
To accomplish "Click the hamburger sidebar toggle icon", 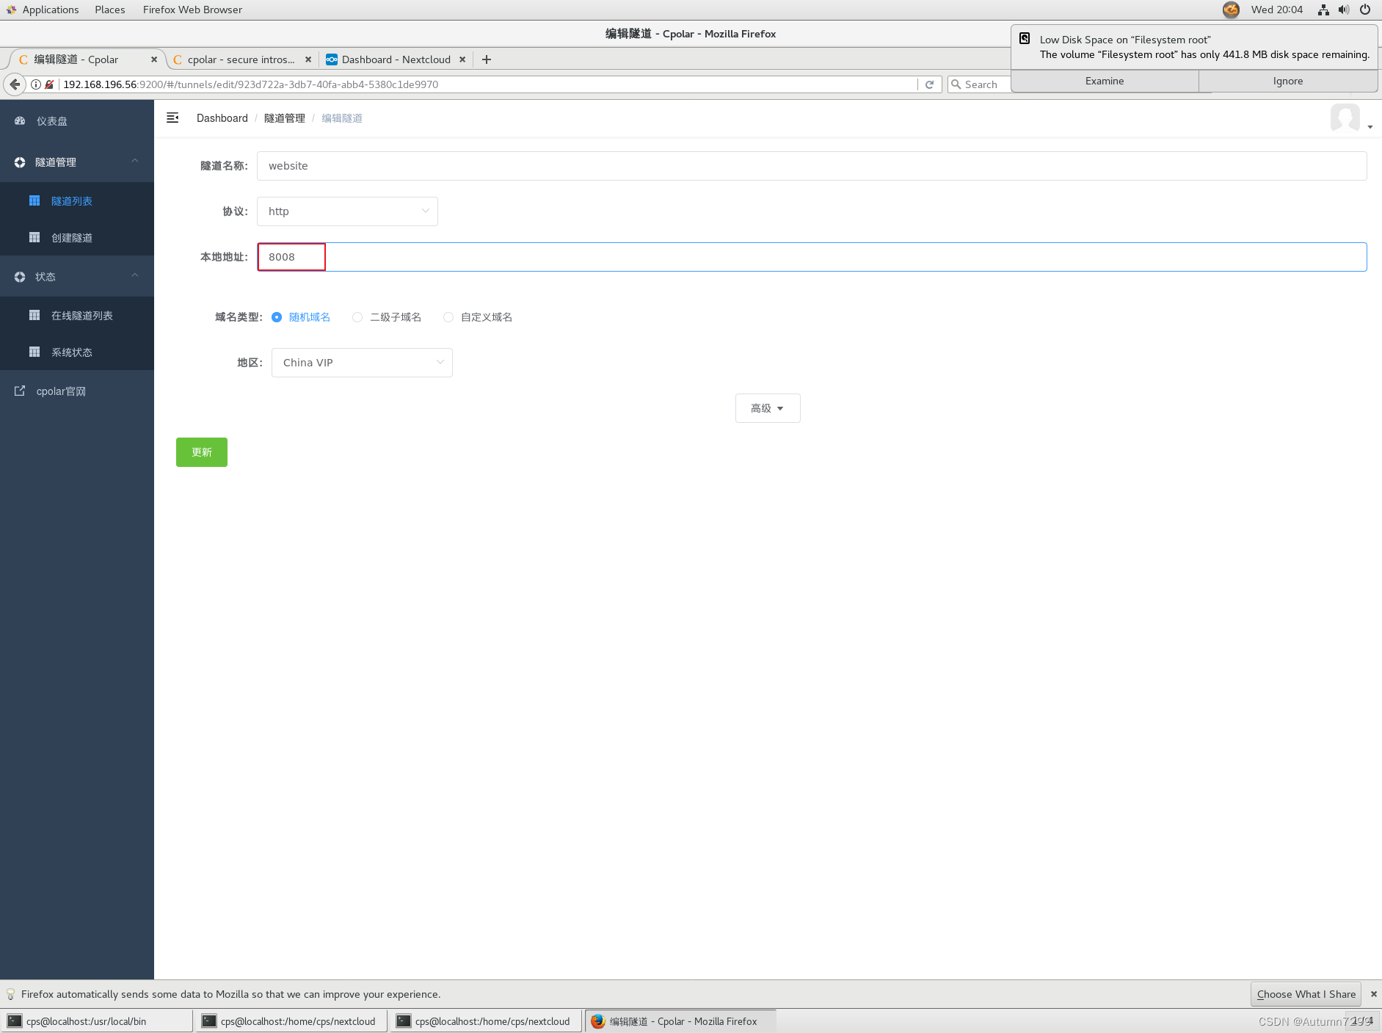I will click(172, 118).
